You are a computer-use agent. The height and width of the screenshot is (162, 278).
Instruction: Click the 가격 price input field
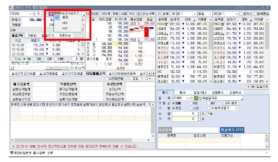[186, 119]
